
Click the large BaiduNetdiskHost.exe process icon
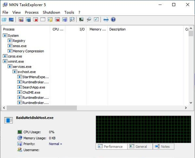pyautogui.click(x=8, y=120)
